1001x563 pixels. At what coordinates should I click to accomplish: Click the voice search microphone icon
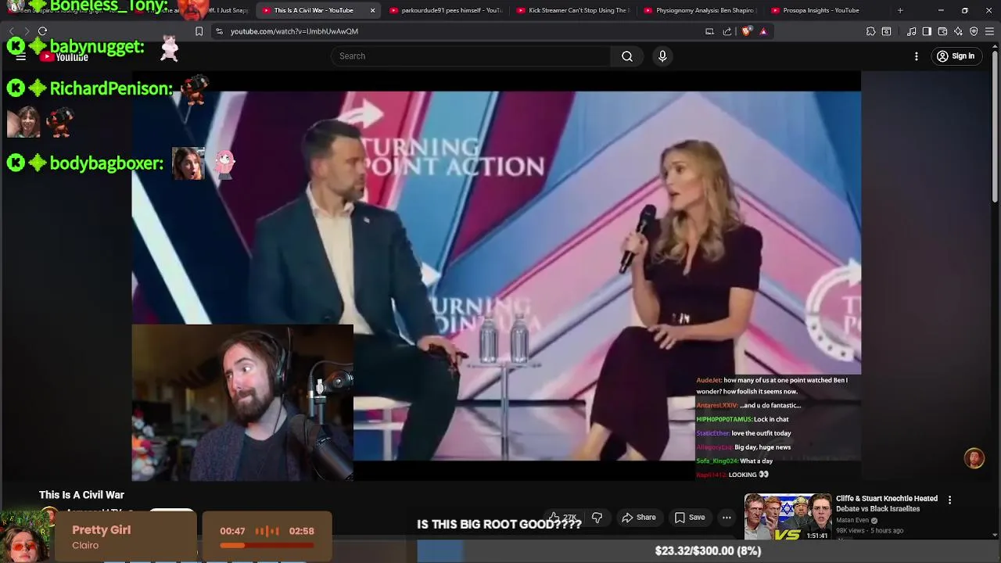click(x=662, y=56)
